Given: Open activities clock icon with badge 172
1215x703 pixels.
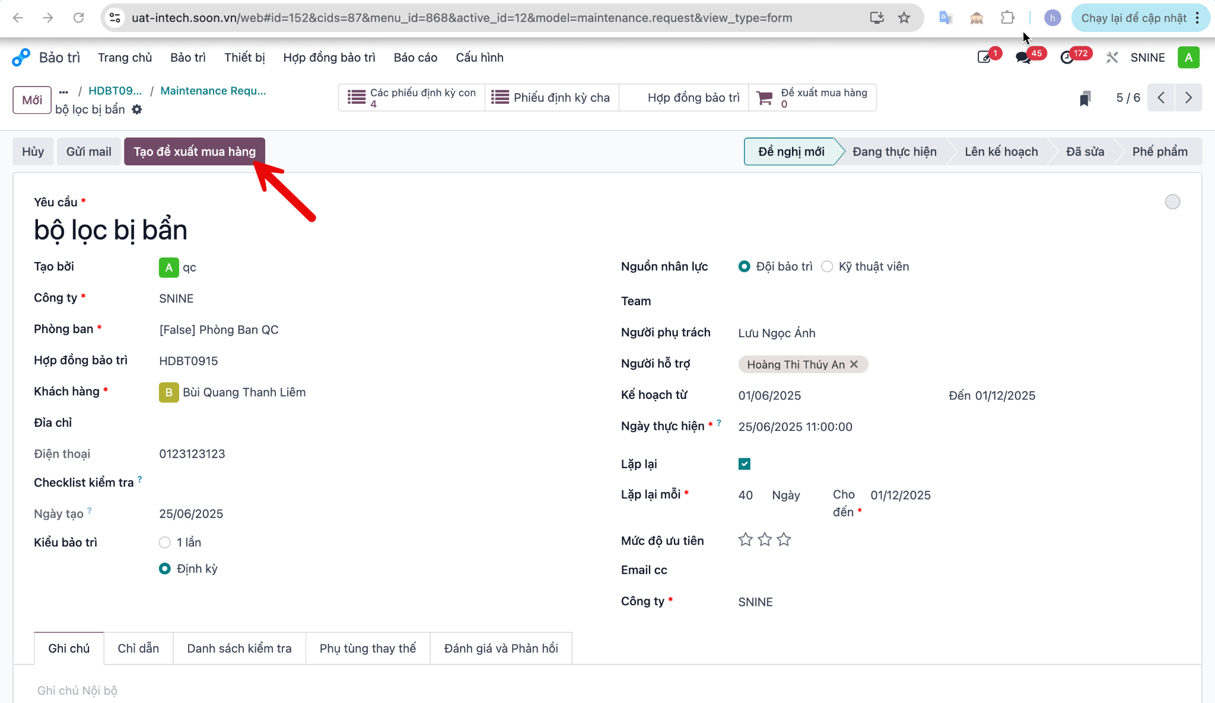Looking at the screenshot, I should [x=1067, y=57].
